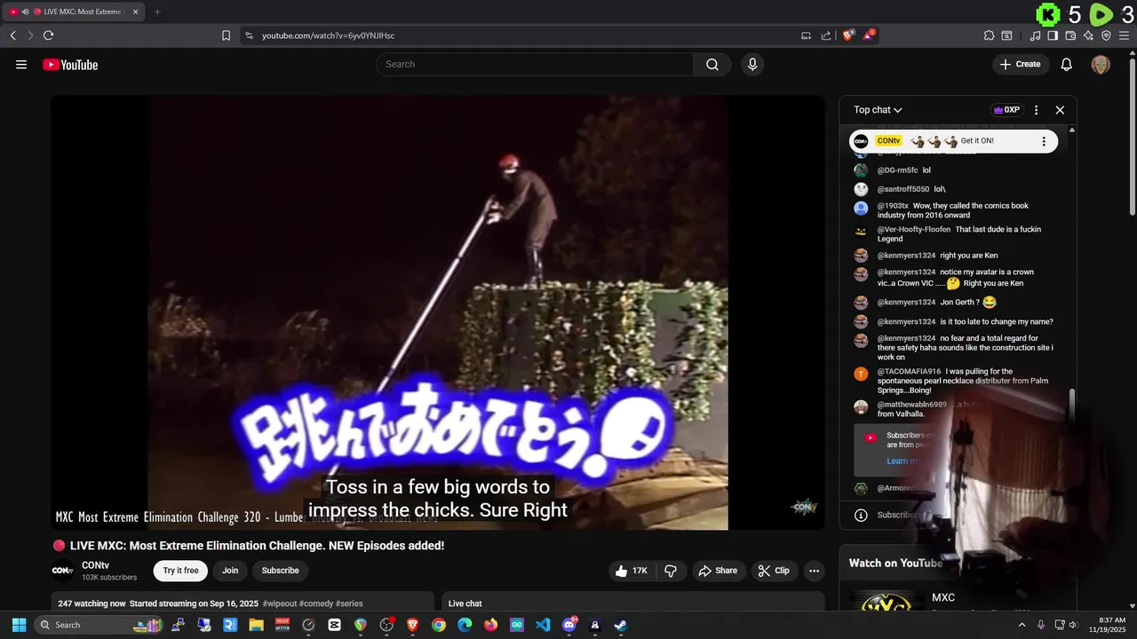
Task: Click the #comedy hashtag
Action: point(316,603)
